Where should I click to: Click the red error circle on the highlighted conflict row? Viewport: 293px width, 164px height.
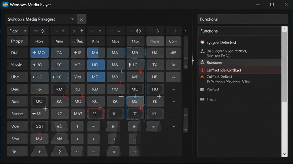point(202,70)
